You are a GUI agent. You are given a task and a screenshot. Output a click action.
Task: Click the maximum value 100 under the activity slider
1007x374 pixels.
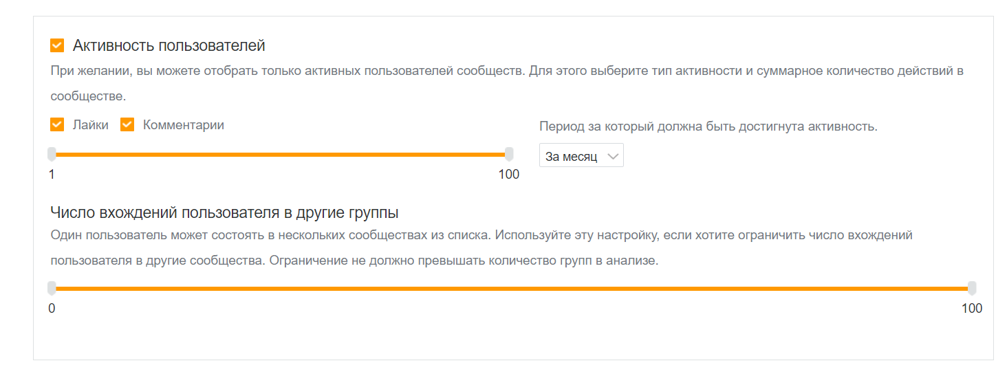click(x=509, y=175)
